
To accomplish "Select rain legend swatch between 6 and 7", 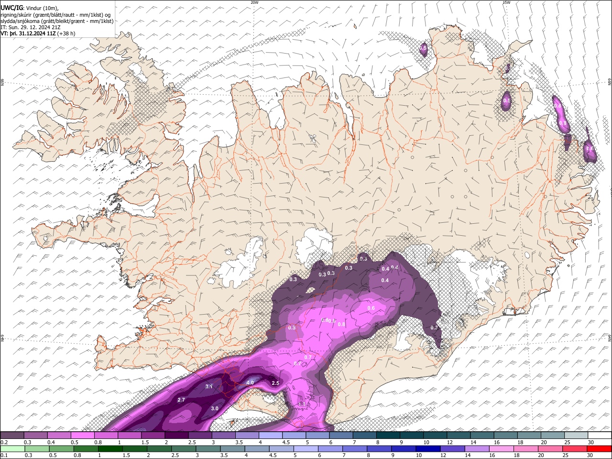I will coord(330,449).
